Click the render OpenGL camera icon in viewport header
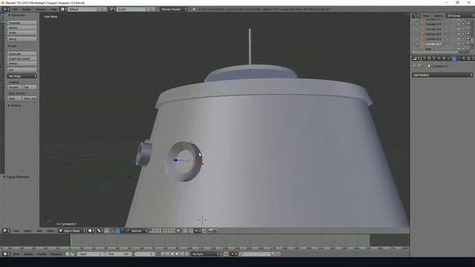Image resolution: width=475 pixels, height=267 pixels. (210, 231)
